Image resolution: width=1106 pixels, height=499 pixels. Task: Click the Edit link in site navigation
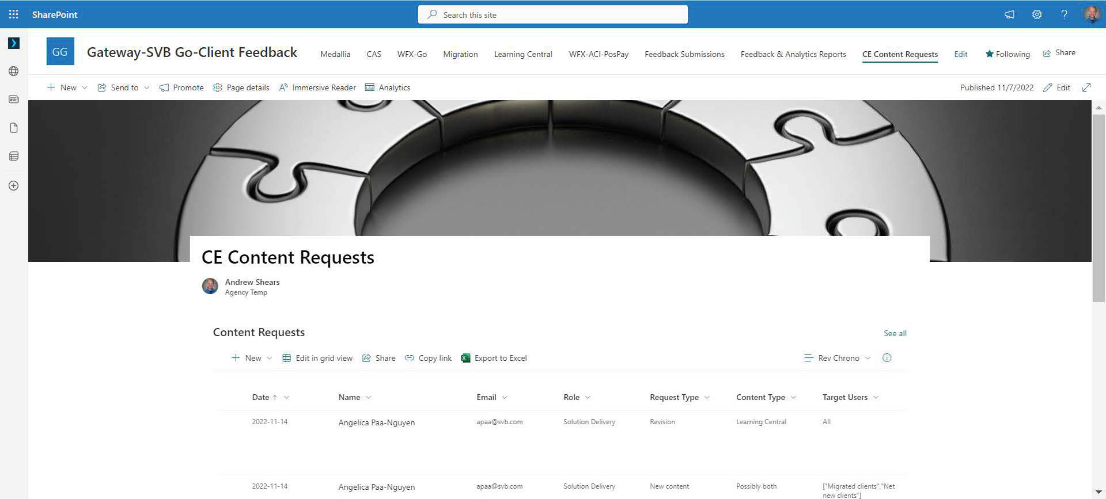(961, 54)
